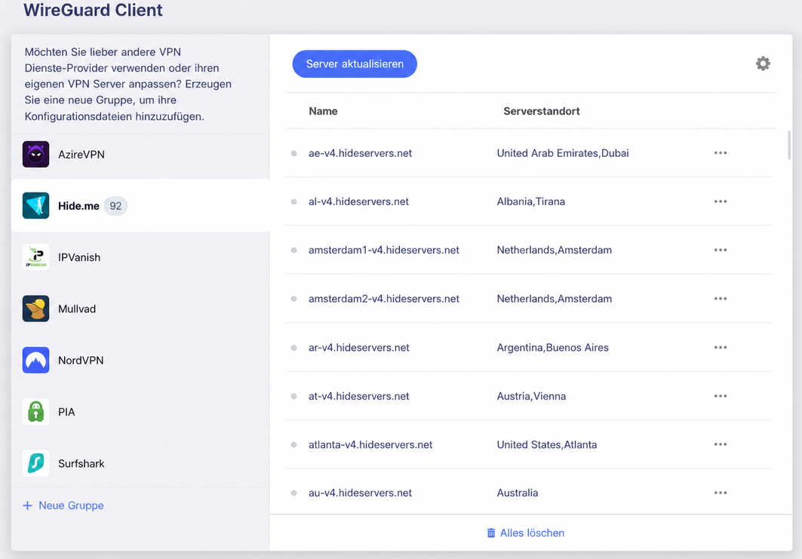Click the Name column header

click(x=323, y=111)
